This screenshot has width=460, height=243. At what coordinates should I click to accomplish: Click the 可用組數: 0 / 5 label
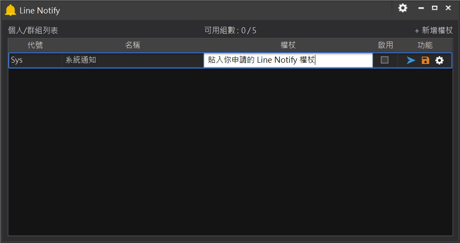pos(230,30)
